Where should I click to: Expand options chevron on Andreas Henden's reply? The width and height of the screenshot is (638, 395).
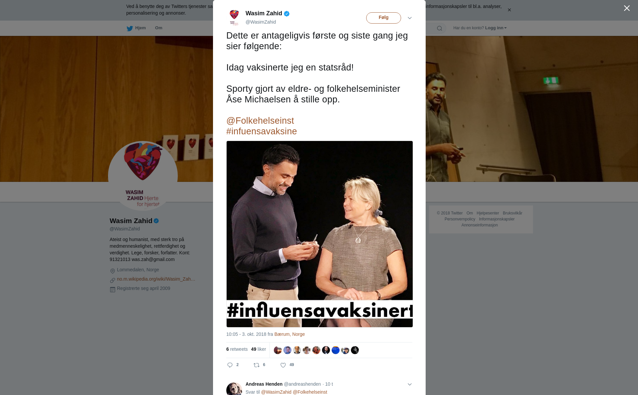tap(410, 384)
